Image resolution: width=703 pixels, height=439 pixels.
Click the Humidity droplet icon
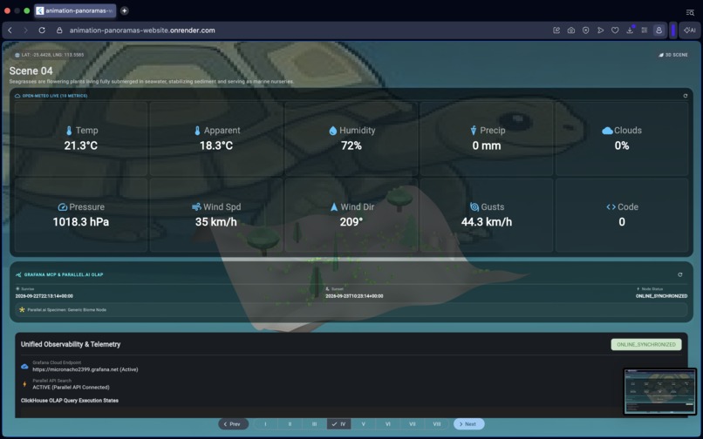[332, 131]
